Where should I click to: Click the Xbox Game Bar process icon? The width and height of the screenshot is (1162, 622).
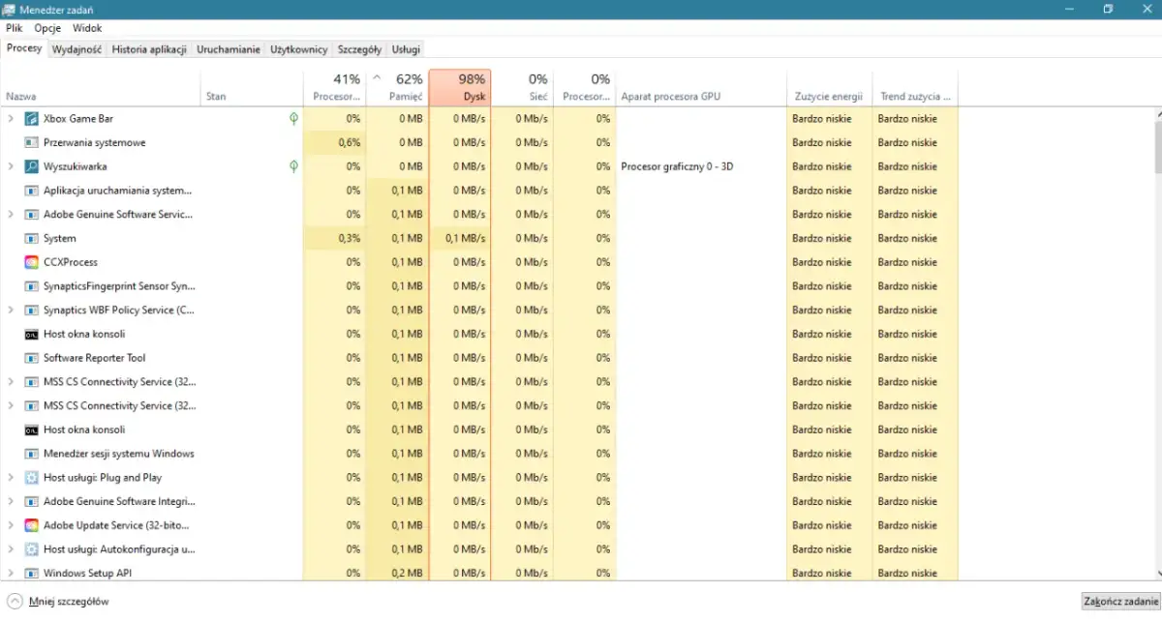[x=30, y=118]
